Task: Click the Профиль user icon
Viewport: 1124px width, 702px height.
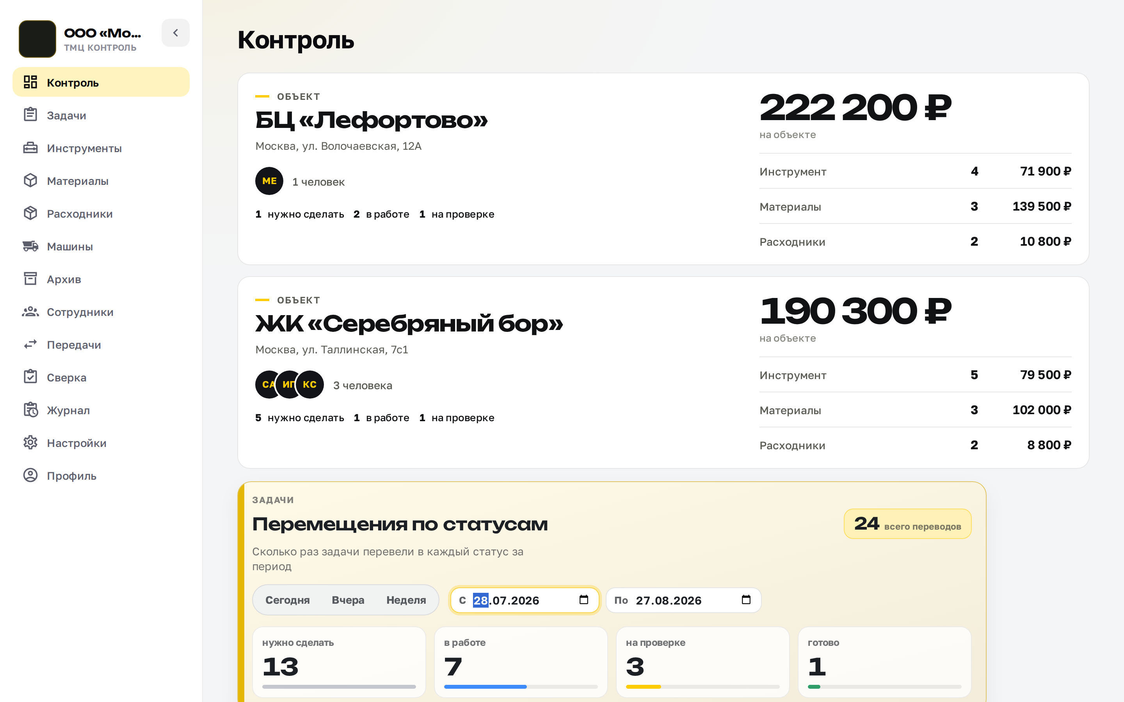Action: (x=30, y=475)
